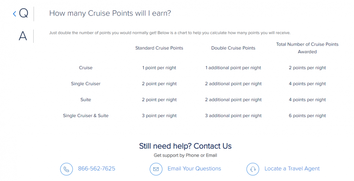Click the Single Cruiser & Suite row label
Image resolution: width=354 pixels, height=181 pixels.
point(86,116)
